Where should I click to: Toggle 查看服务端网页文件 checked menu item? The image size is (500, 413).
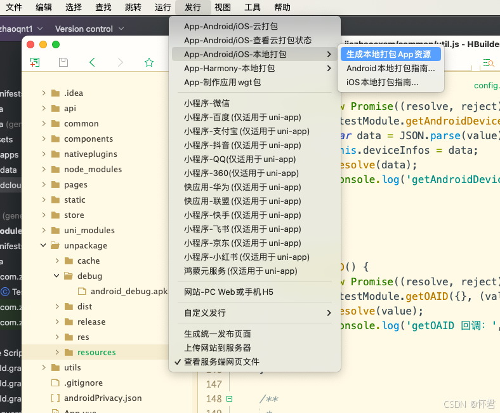(254, 362)
